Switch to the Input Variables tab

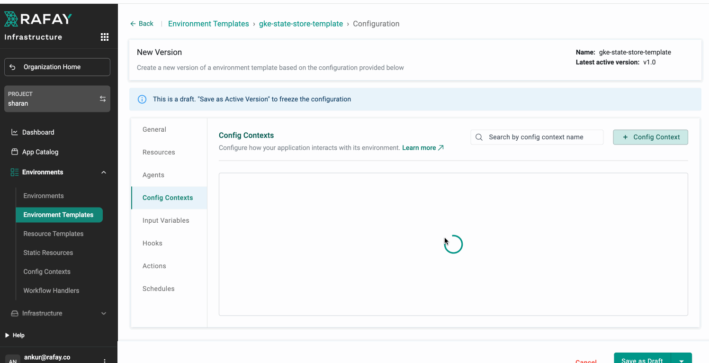[166, 220]
